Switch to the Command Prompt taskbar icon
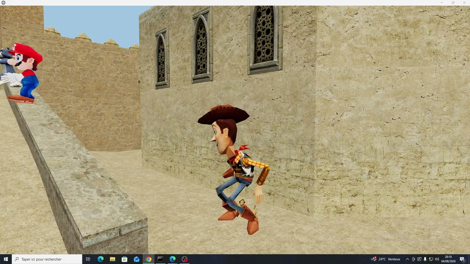Viewport: 470px width, 264px height. [160, 259]
